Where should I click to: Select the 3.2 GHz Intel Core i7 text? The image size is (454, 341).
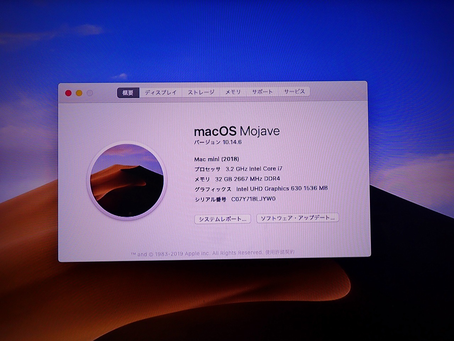[254, 169]
